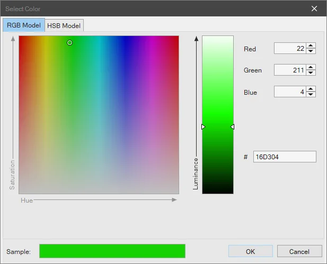
Task: Click the Hue axis label
Action: click(x=26, y=201)
